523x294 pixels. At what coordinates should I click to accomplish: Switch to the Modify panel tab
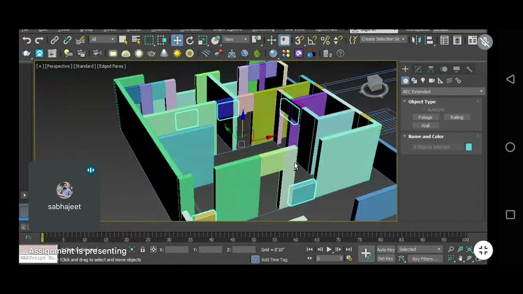click(x=418, y=69)
